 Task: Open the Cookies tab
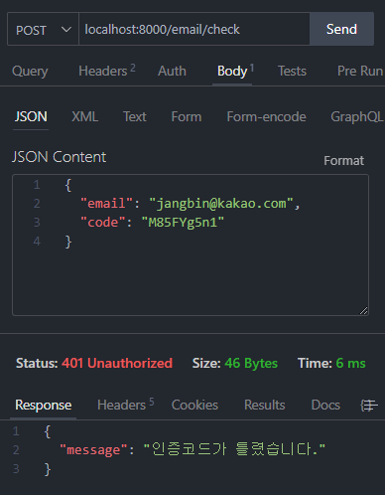click(x=194, y=405)
